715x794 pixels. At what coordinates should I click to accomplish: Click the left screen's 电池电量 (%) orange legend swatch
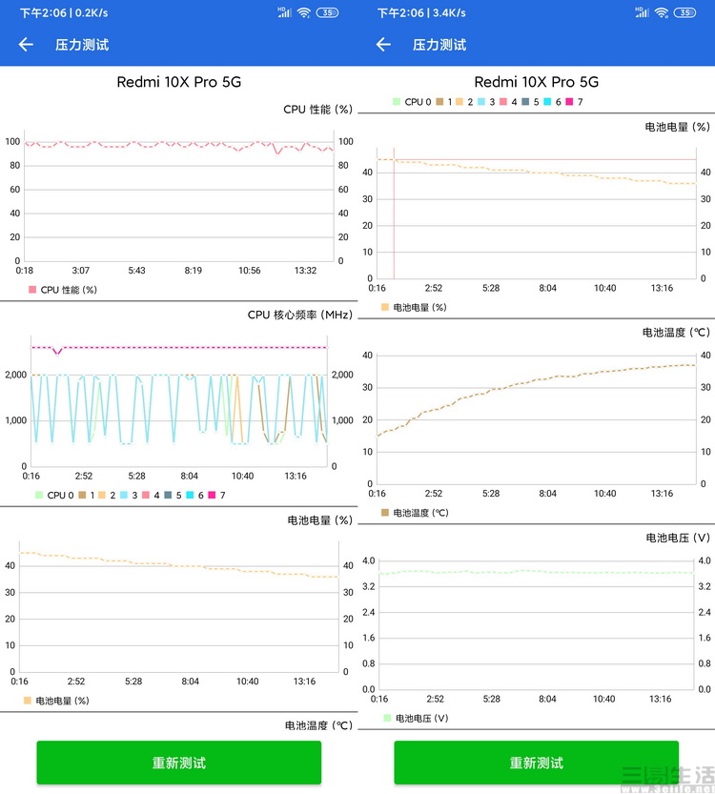[28, 701]
